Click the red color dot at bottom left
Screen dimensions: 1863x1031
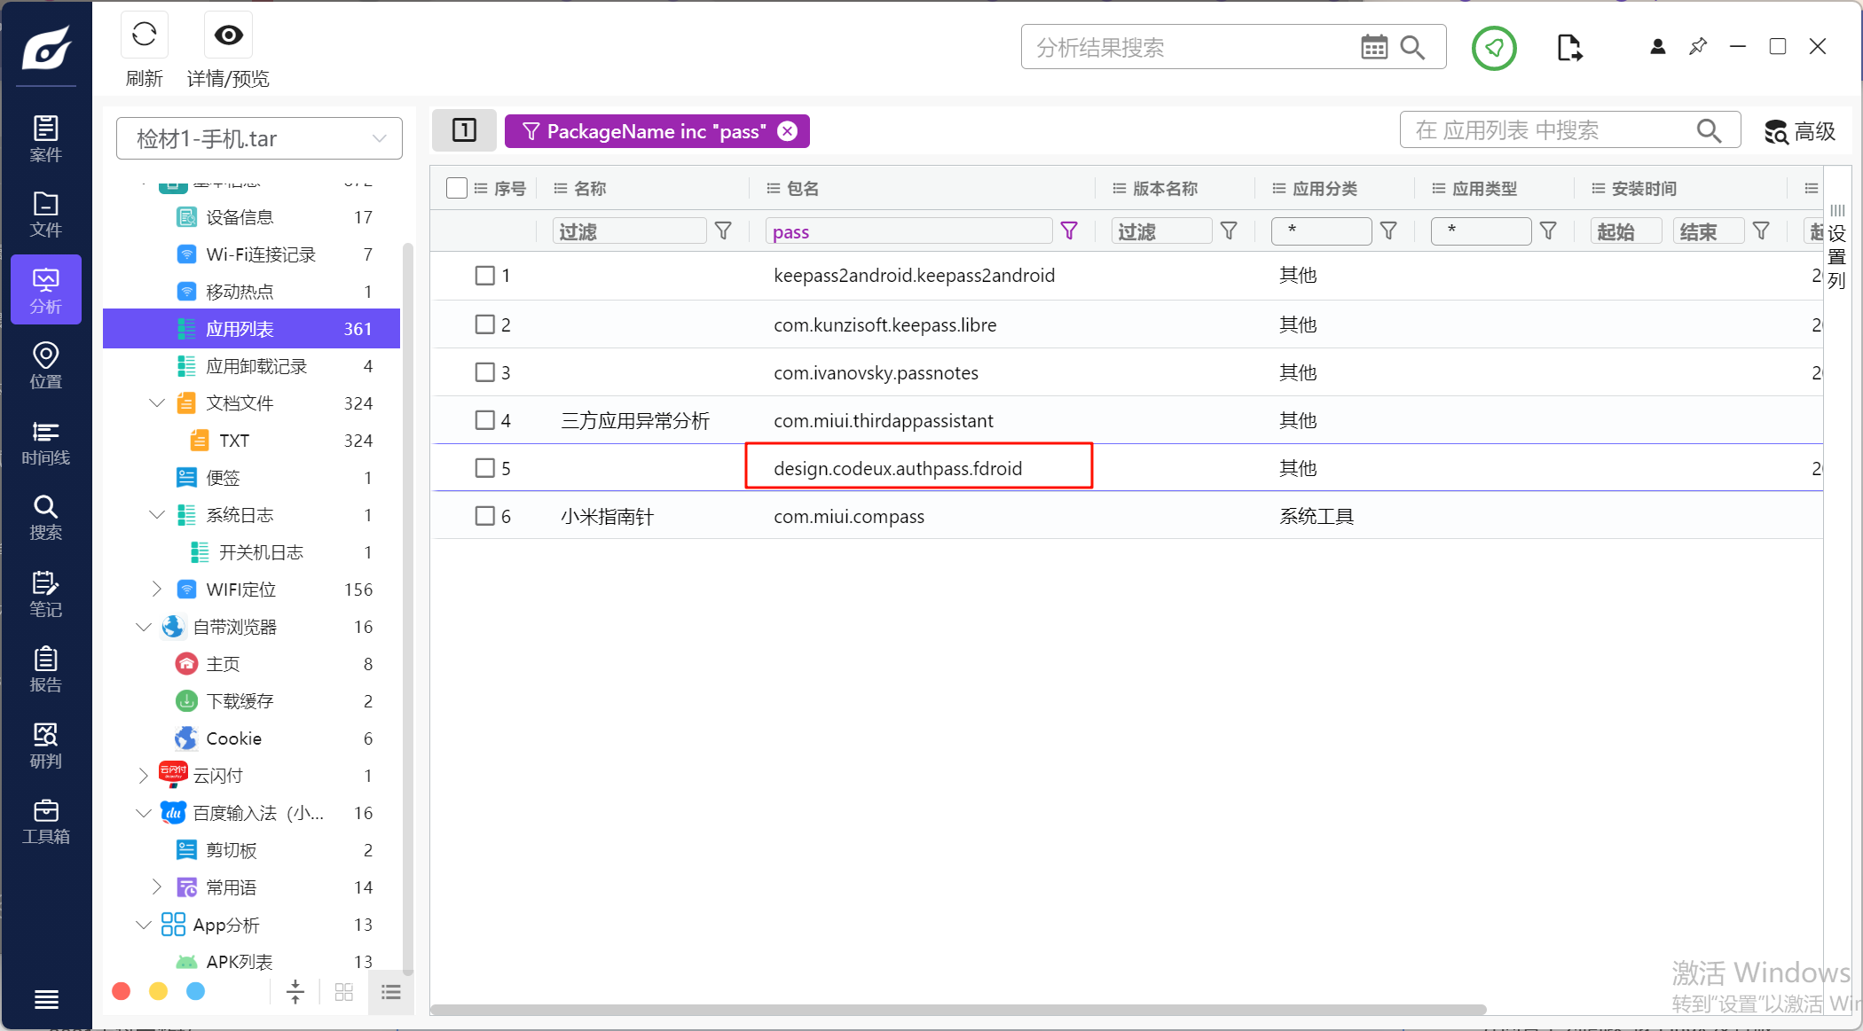122,991
